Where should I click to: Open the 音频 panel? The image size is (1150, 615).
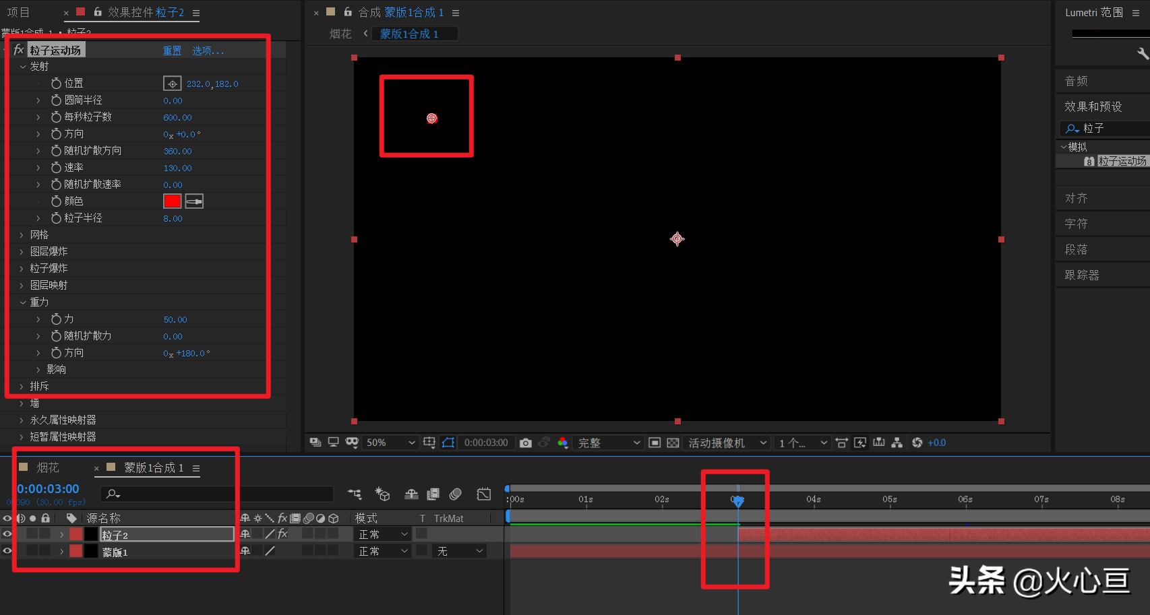(1077, 81)
